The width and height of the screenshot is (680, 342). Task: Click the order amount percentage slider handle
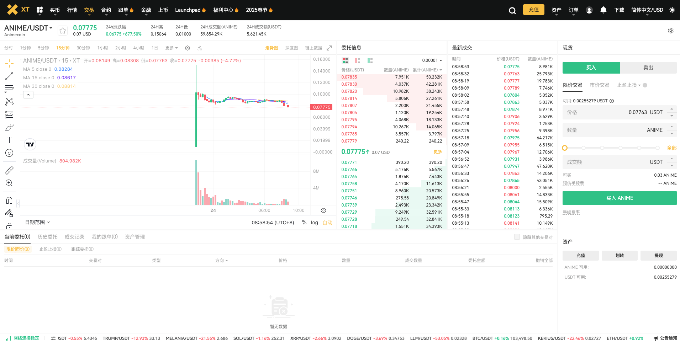coord(565,148)
